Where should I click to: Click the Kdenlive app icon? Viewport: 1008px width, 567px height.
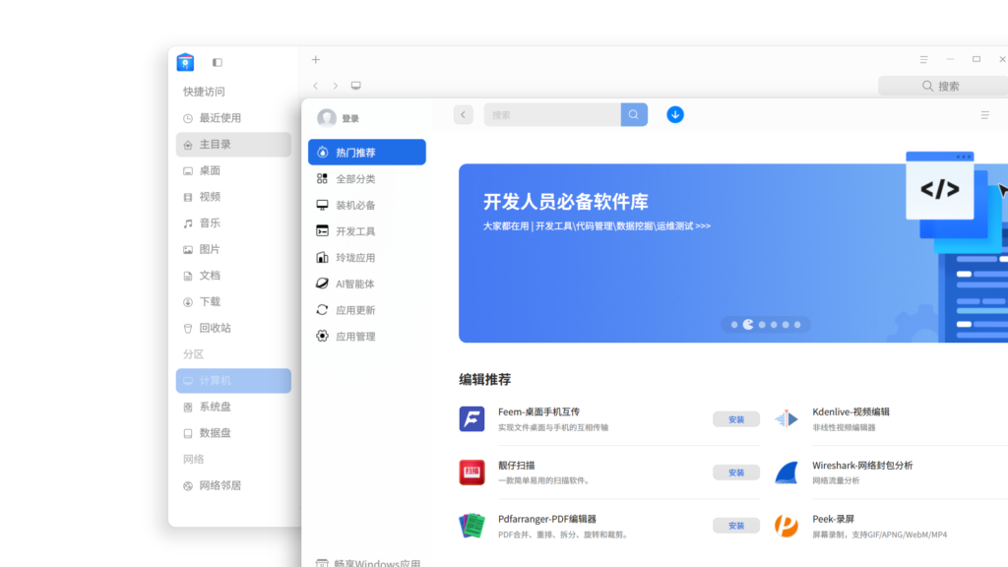pyautogui.click(x=786, y=419)
